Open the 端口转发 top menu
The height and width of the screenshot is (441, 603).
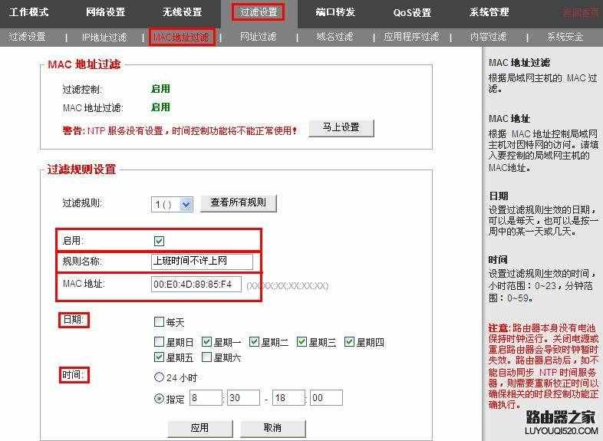tap(335, 12)
